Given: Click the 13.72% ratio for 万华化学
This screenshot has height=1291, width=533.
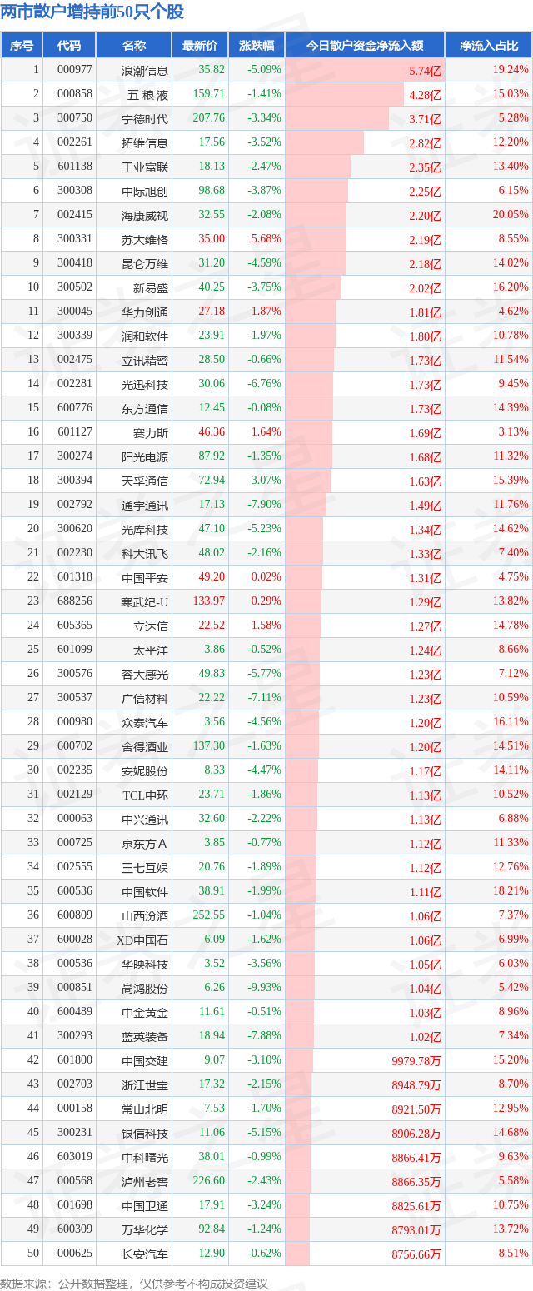Looking at the screenshot, I should (x=511, y=1229).
